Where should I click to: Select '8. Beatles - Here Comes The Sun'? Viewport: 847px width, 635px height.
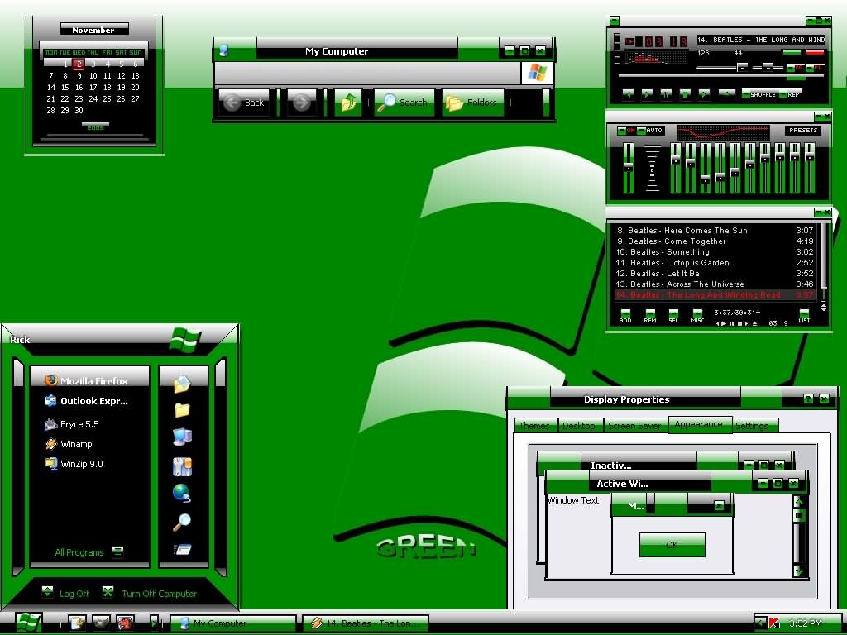(x=715, y=230)
